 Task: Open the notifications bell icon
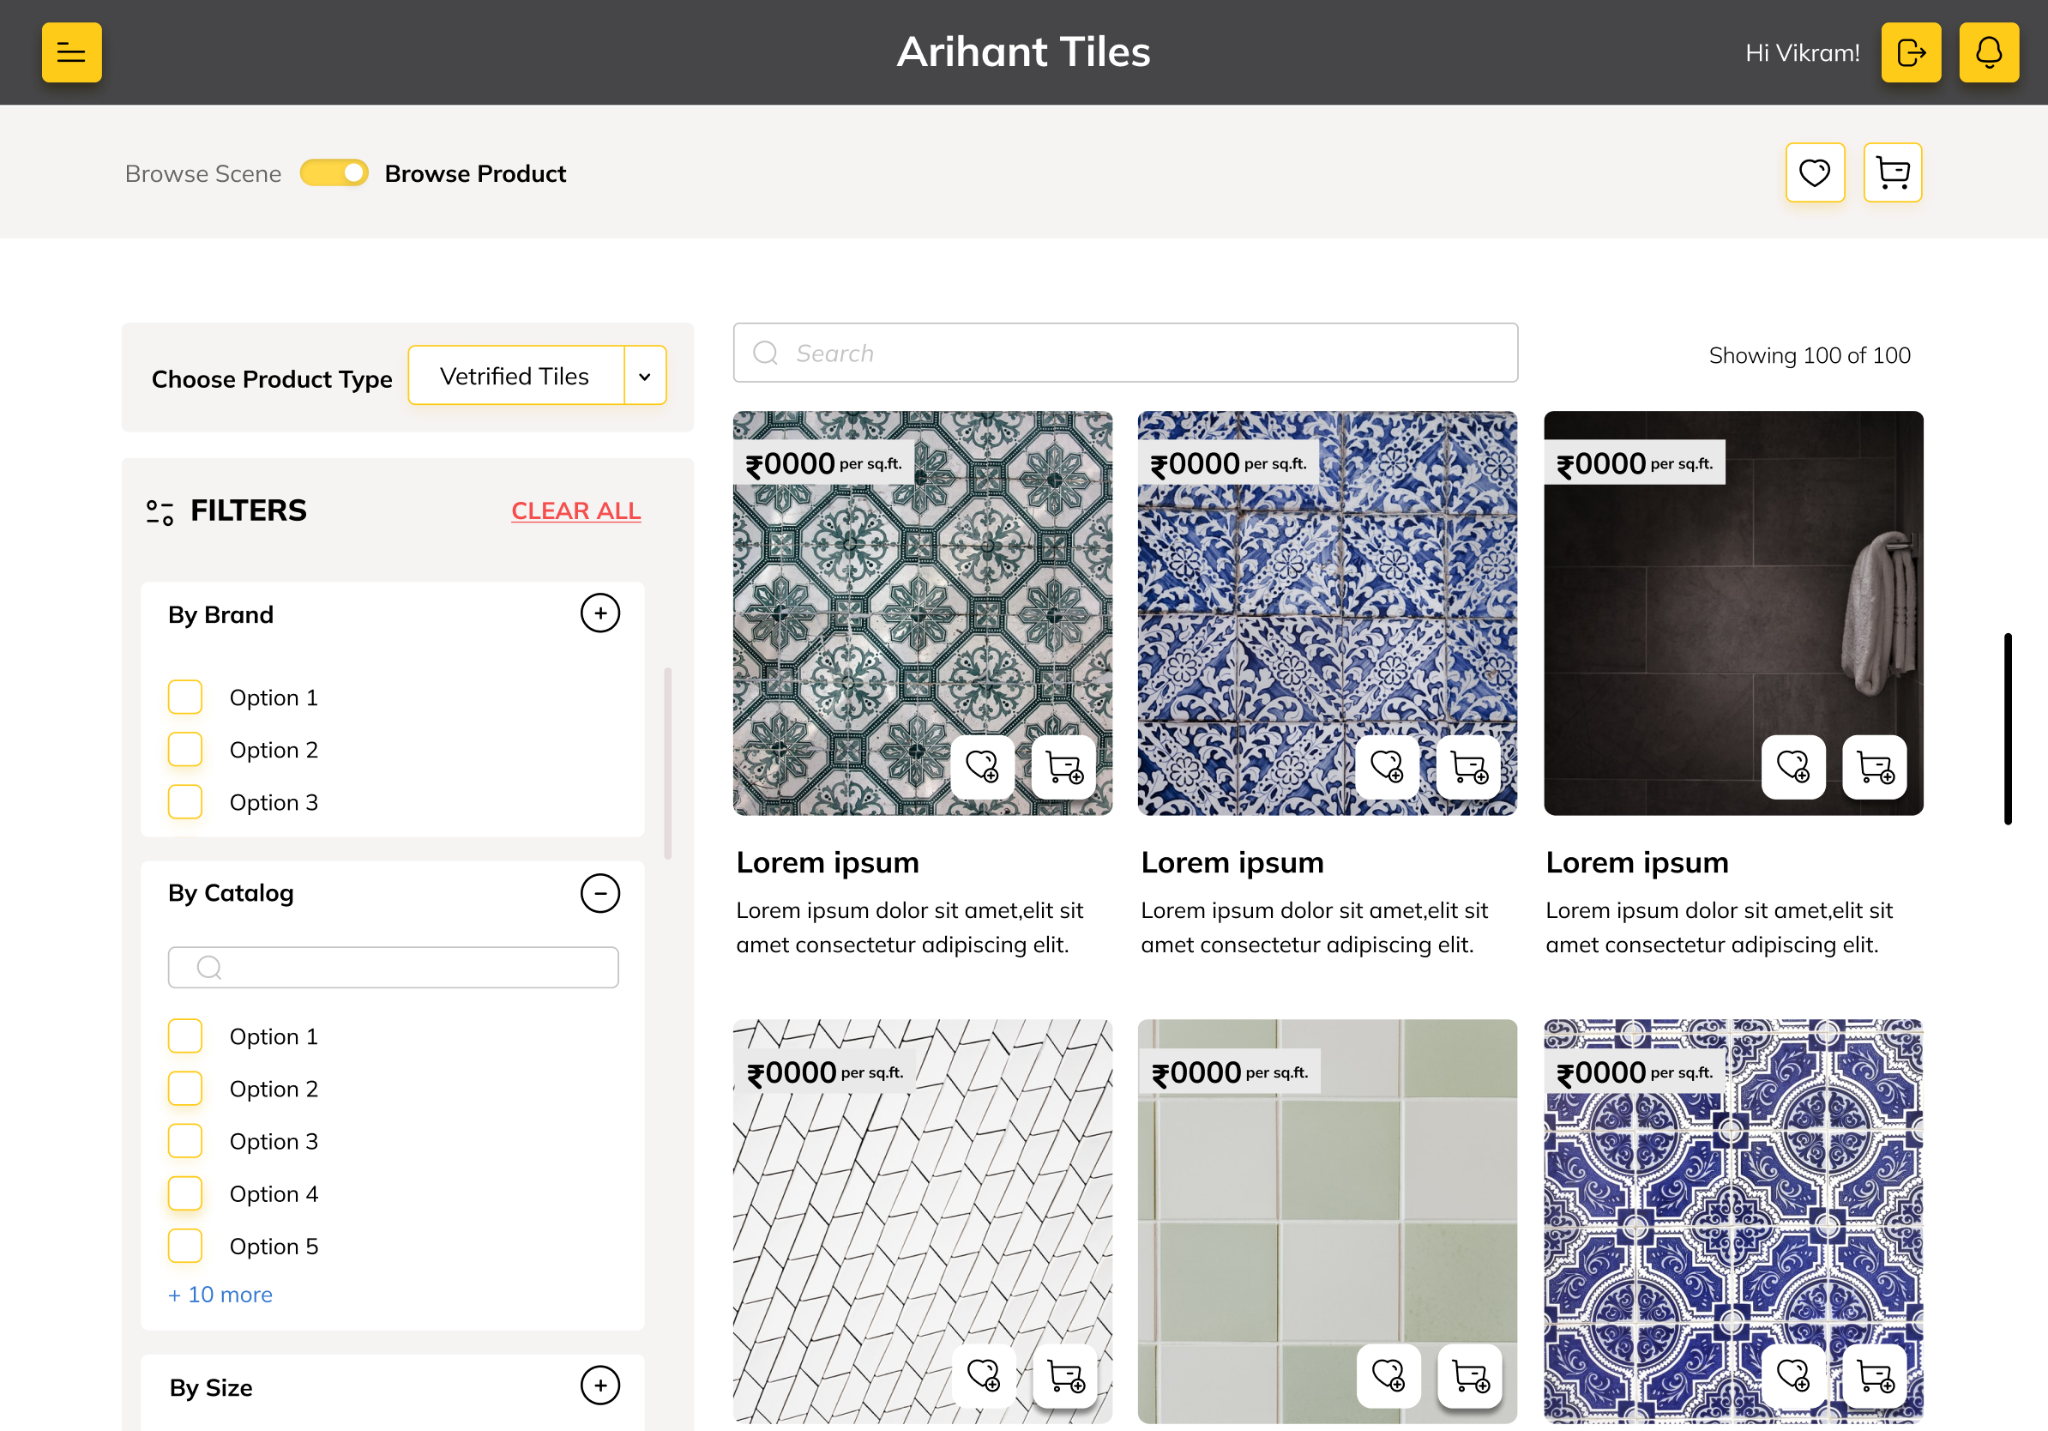(1988, 52)
